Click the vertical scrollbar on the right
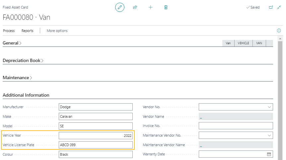286x160 pixels. (x=280, y=99)
